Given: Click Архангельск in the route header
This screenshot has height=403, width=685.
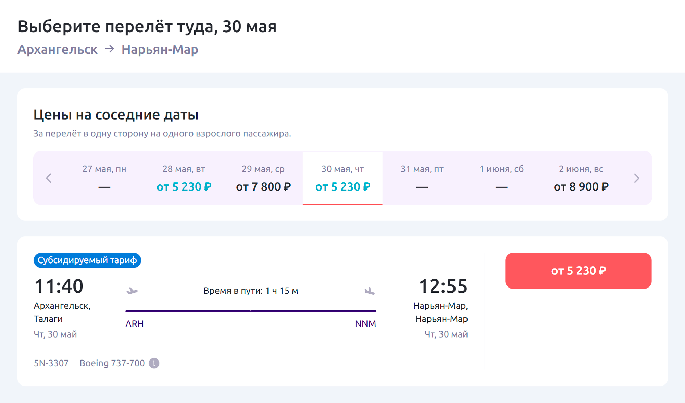Looking at the screenshot, I should click(x=58, y=49).
